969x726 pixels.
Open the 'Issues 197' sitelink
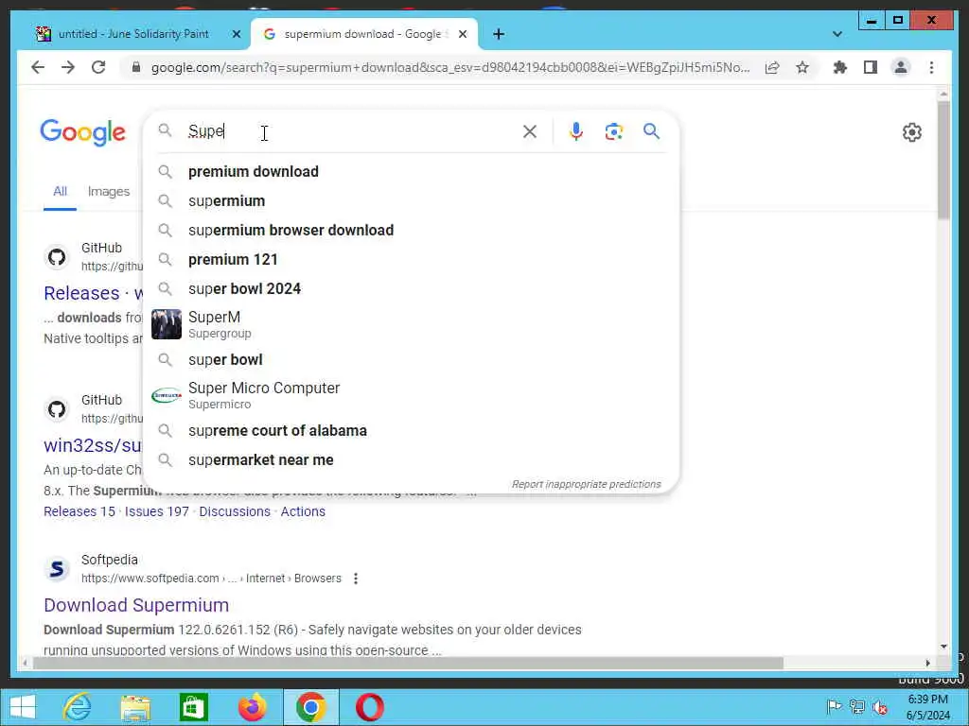click(x=157, y=511)
